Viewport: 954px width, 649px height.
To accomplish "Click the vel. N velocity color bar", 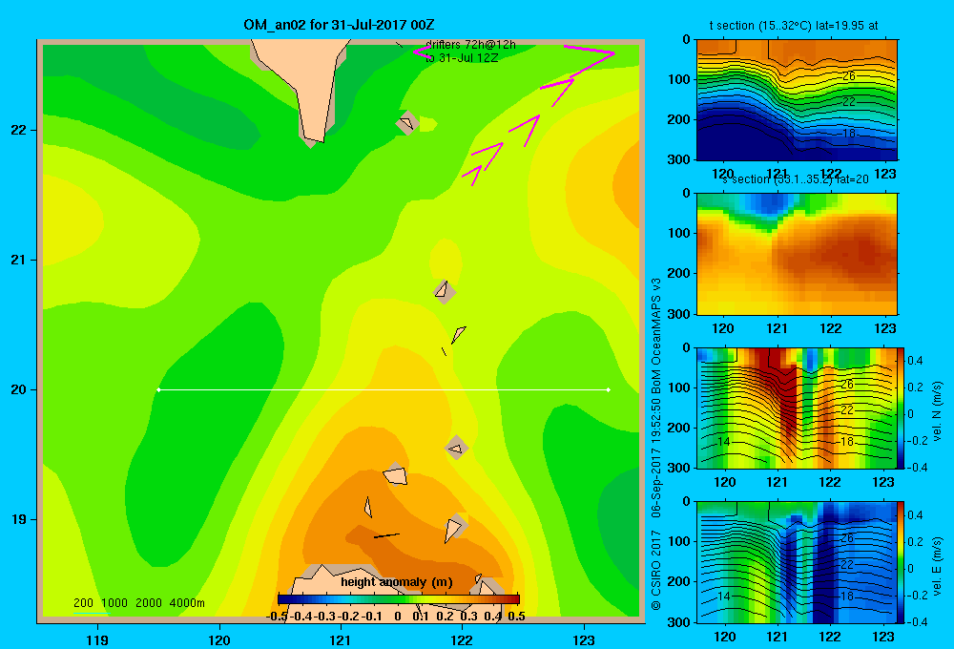I will (x=901, y=408).
